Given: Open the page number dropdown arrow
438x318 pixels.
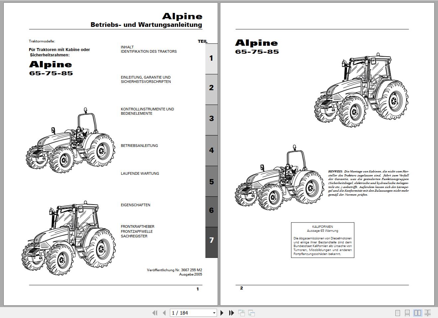Looking at the screenshot, I should (214, 313).
